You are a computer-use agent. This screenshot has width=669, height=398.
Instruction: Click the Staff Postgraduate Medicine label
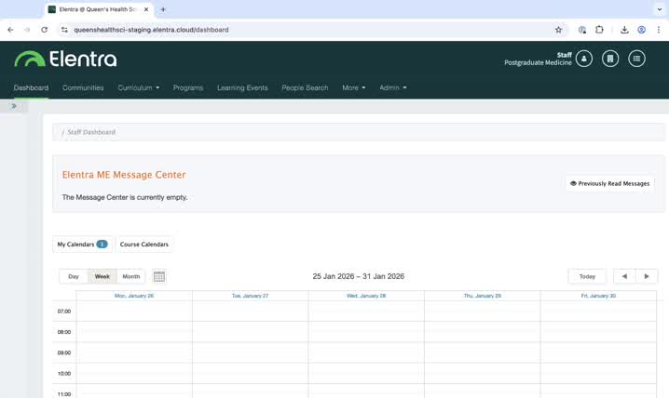click(x=538, y=59)
